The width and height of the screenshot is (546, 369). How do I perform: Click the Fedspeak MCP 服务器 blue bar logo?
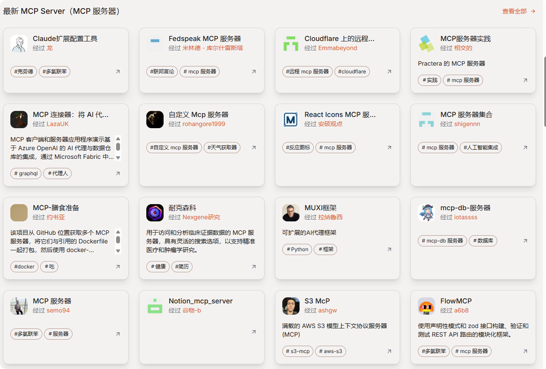(155, 44)
